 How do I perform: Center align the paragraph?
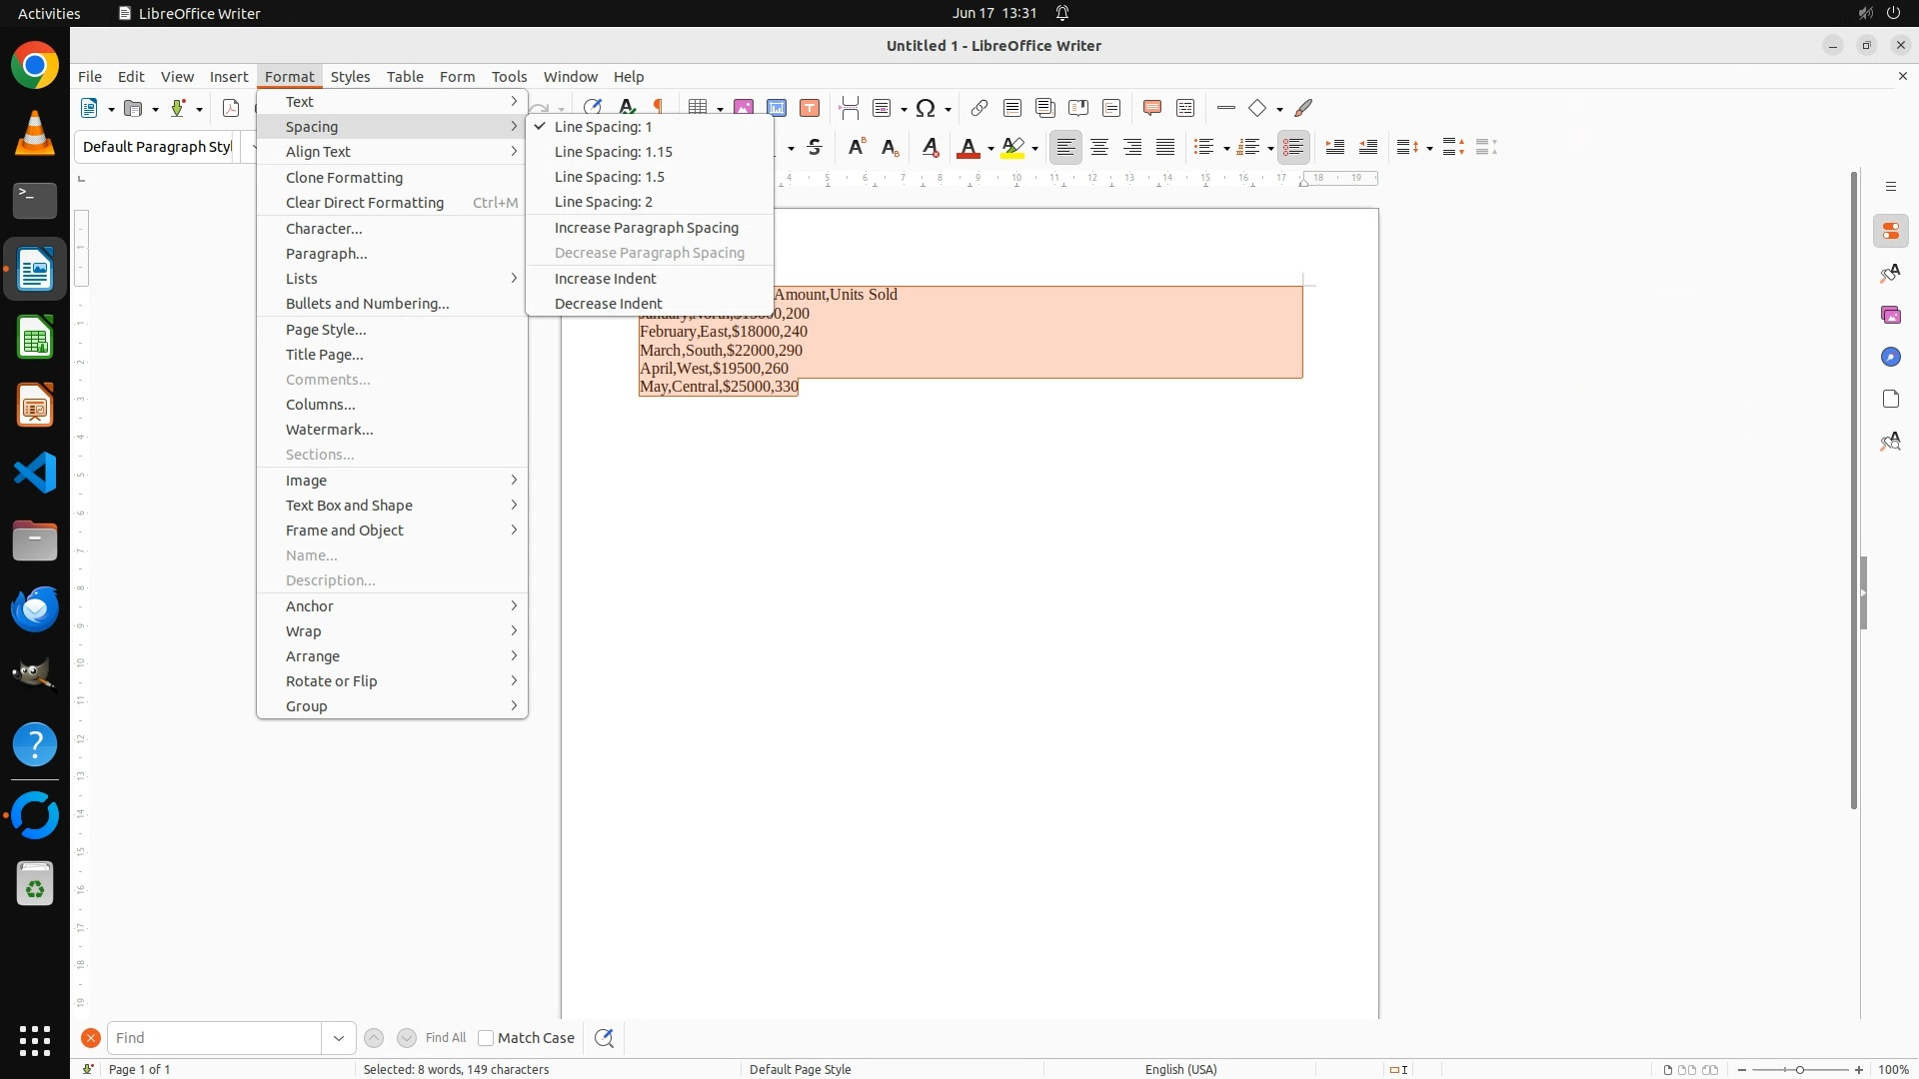1099,148
